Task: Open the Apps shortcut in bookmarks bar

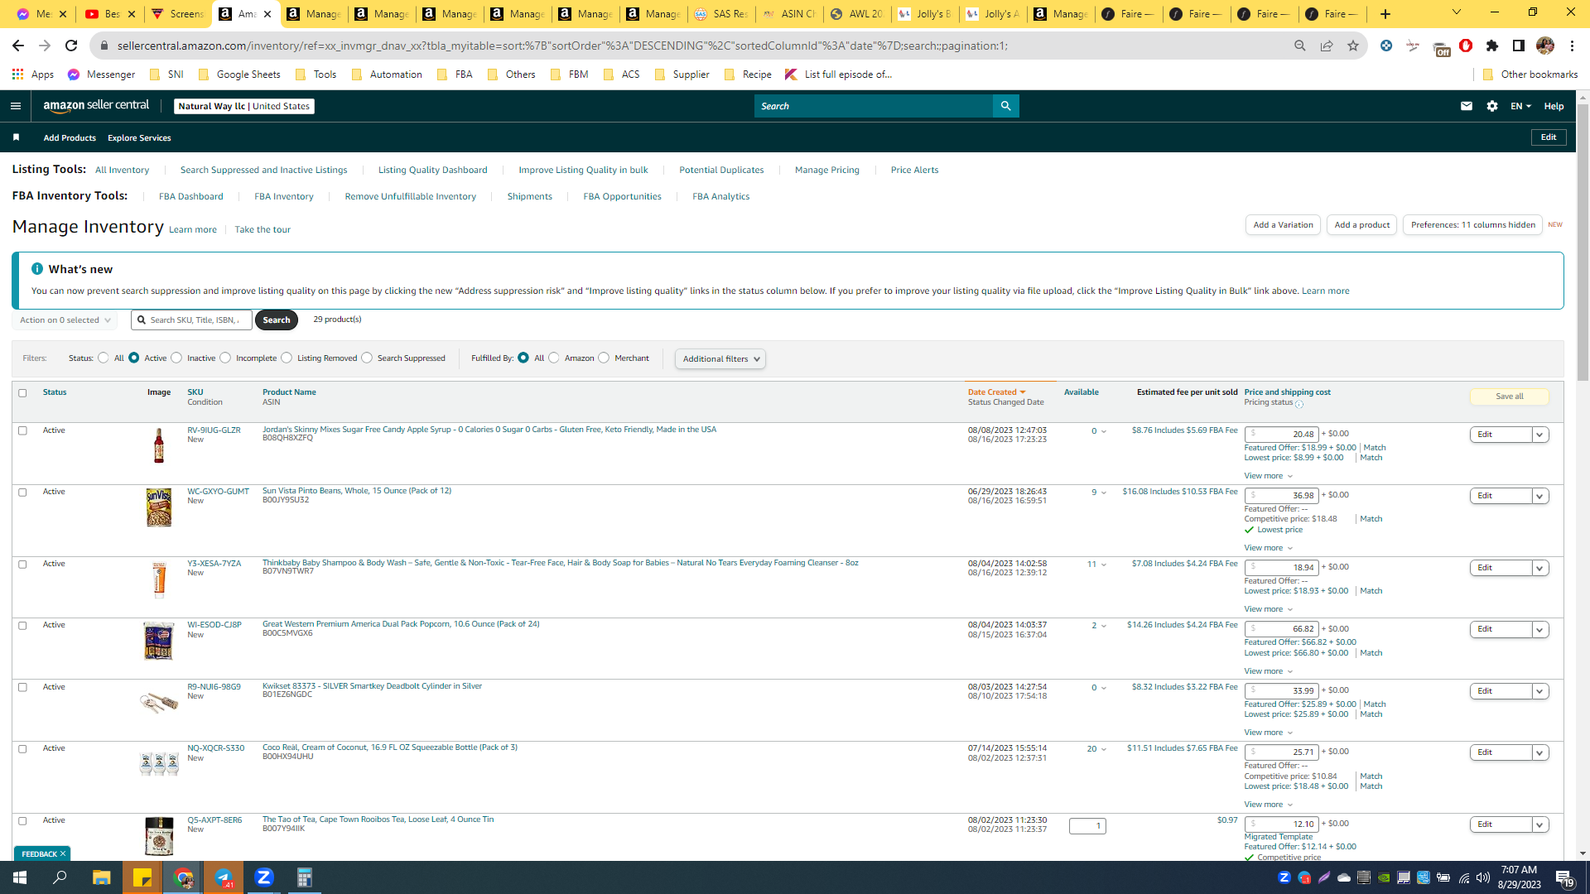Action: [33, 74]
